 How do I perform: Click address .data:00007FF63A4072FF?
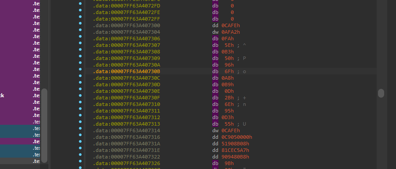126,19
